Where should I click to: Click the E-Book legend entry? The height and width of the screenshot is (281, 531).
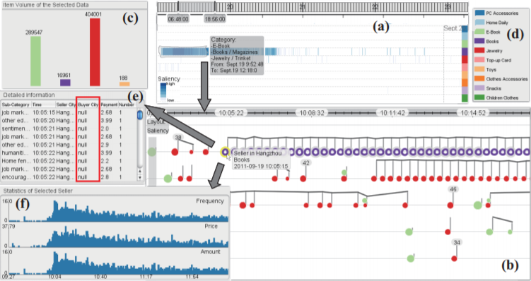pyautogui.click(x=488, y=32)
